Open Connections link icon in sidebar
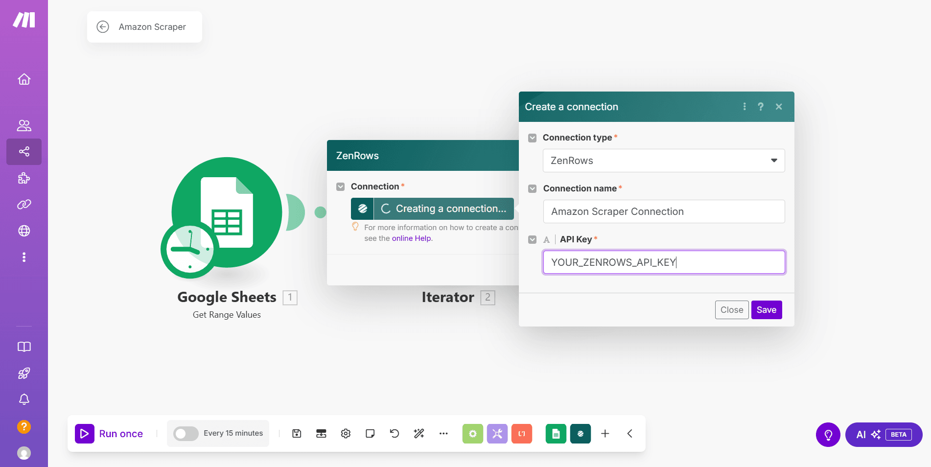This screenshot has width=931, height=467. click(24, 205)
